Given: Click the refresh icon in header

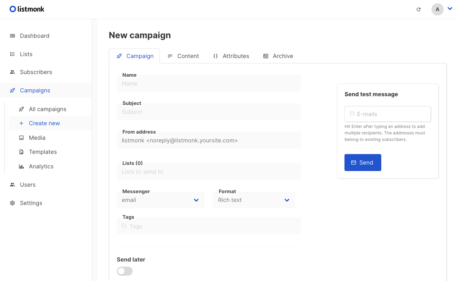Looking at the screenshot, I should (x=419, y=9).
